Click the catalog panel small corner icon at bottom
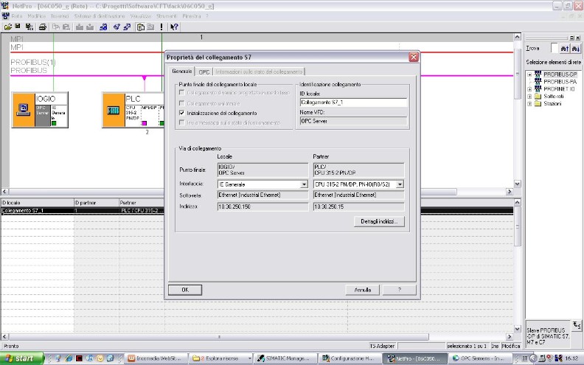Image resolution: width=584 pixels, height=365 pixels. (x=576, y=325)
